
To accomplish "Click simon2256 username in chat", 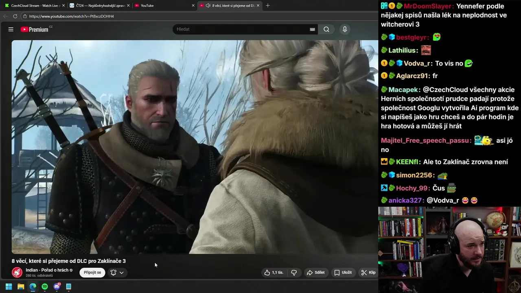I will click(x=414, y=175).
